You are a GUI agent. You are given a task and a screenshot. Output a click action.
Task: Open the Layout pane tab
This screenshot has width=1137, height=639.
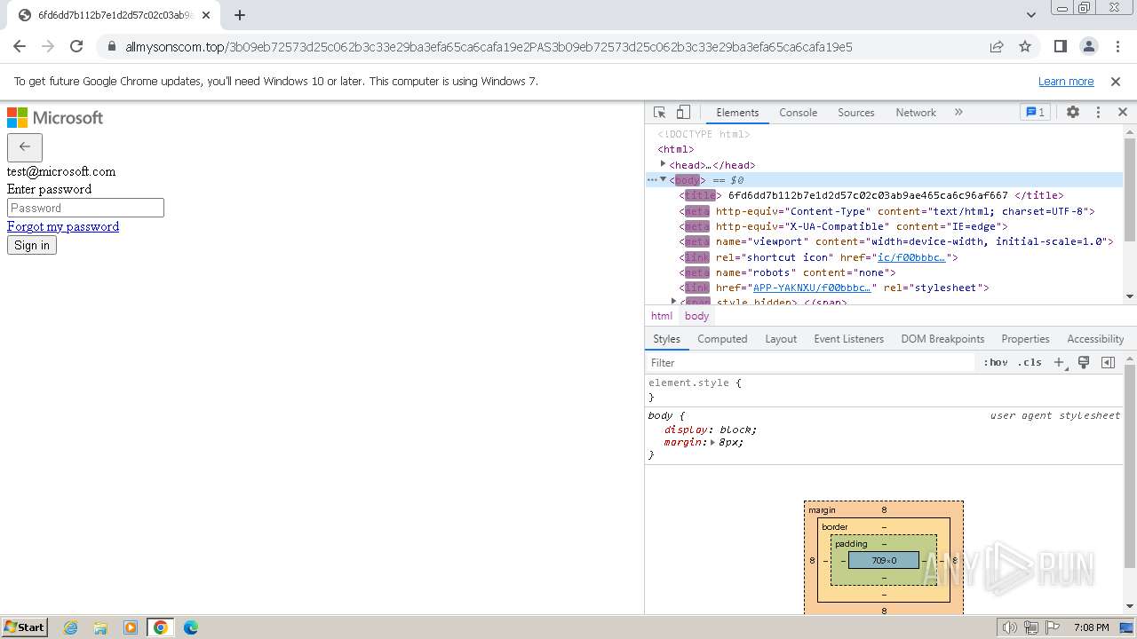coord(781,339)
